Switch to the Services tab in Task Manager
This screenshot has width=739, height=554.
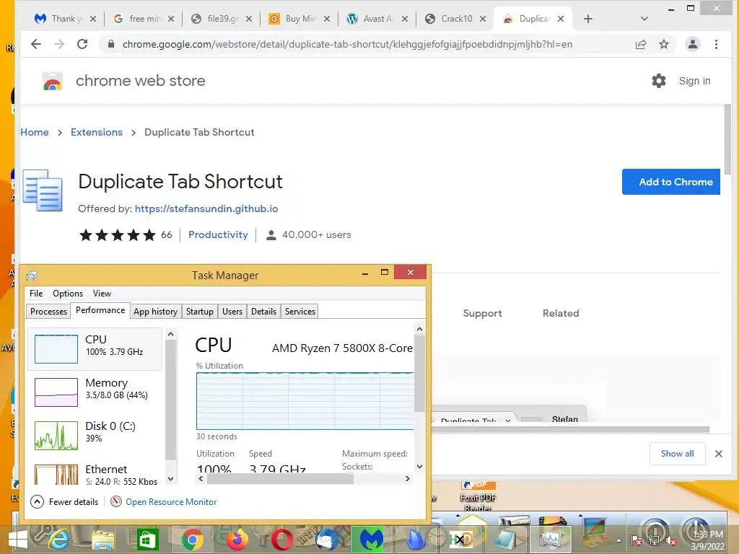pyautogui.click(x=299, y=312)
